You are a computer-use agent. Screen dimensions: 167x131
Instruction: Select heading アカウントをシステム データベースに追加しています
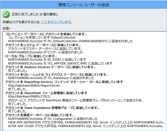(x=43, y=45)
